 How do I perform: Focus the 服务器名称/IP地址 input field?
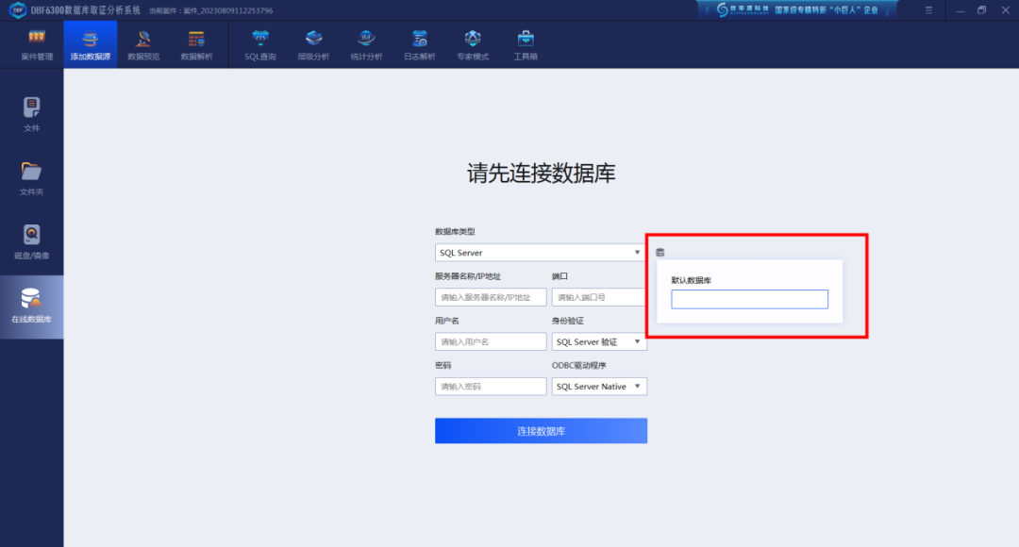coord(491,297)
